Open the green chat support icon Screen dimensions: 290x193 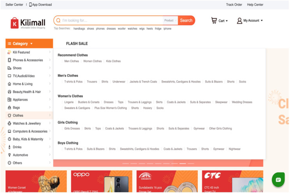(x=278, y=179)
